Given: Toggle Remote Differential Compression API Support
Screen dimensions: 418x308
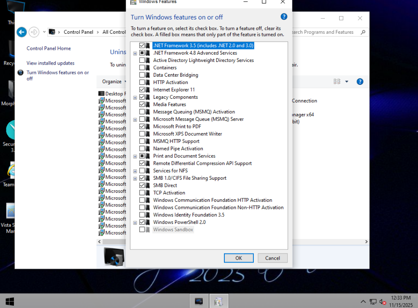Looking at the screenshot, I should tap(142, 163).
